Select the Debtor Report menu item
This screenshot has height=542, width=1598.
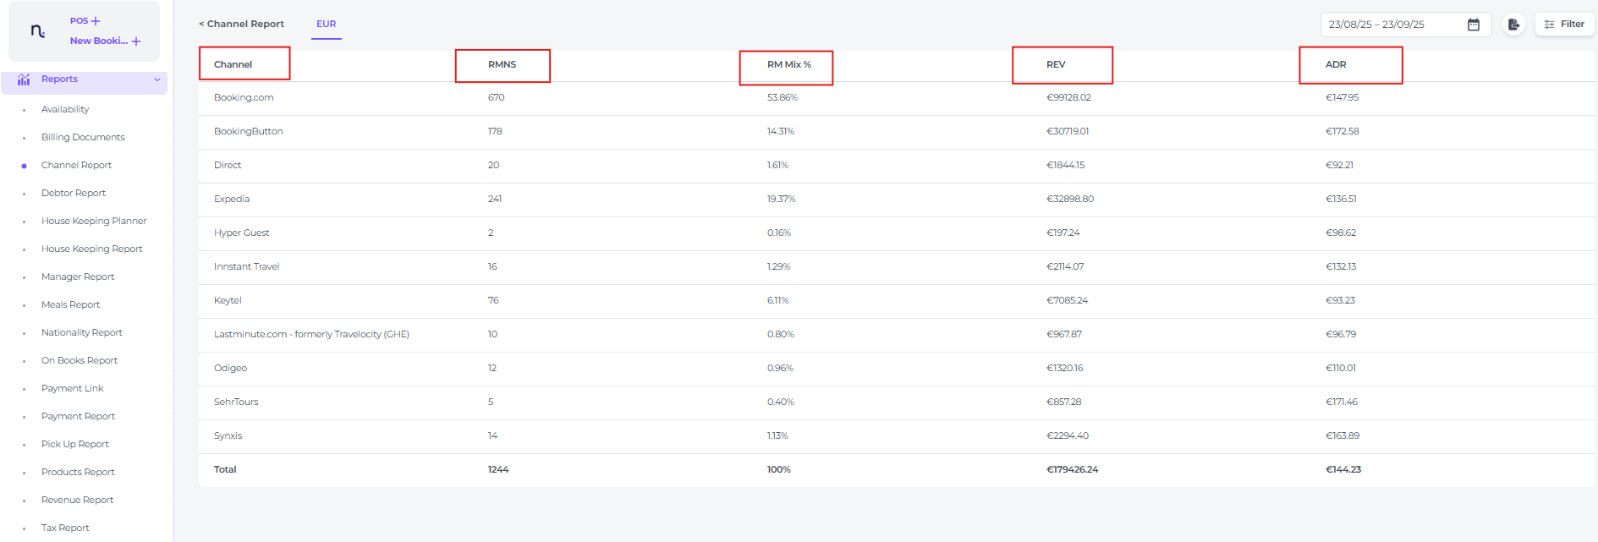point(74,193)
